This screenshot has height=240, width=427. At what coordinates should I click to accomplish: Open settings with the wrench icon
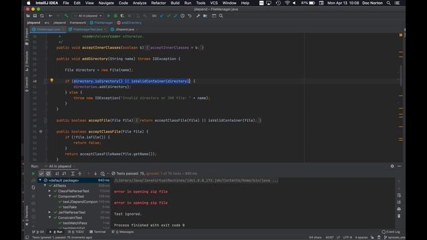[x=198, y=16]
